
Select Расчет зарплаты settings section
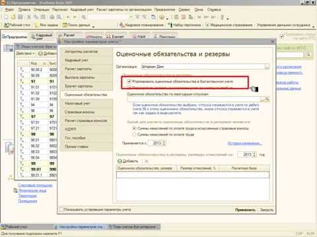click(86, 68)
